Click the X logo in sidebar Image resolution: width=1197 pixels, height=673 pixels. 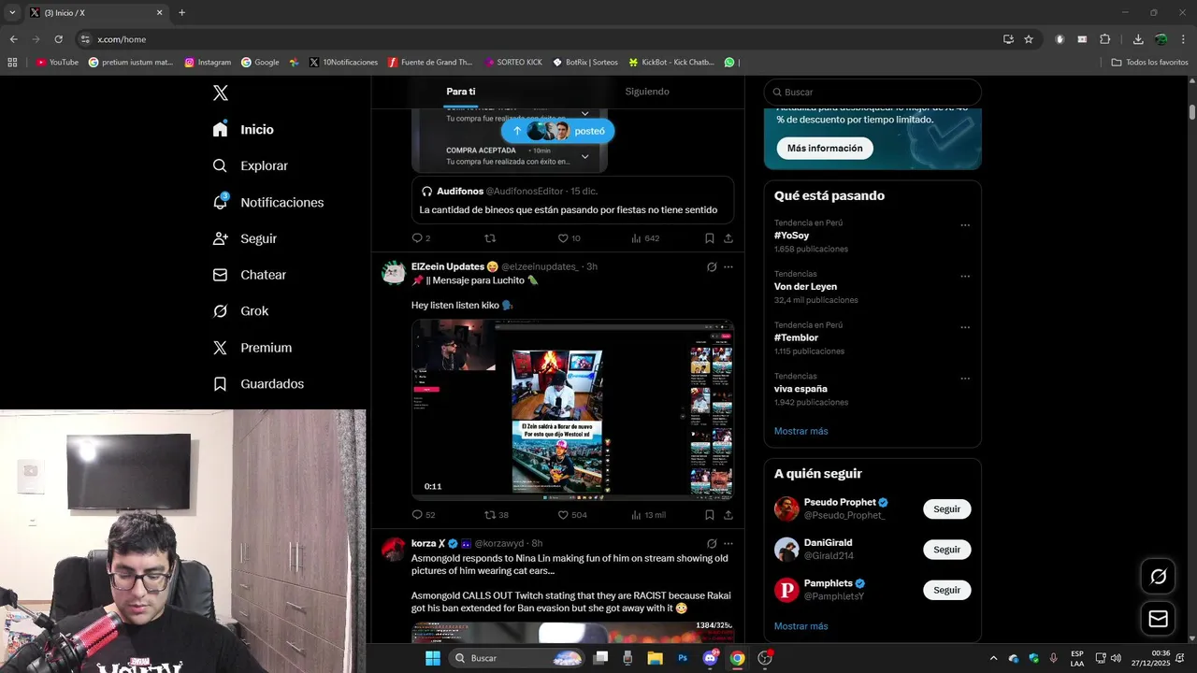221,93
